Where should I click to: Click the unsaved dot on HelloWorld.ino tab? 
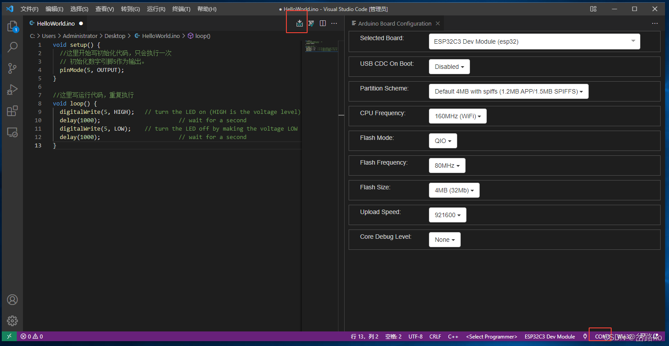pyautogui.click(x=81, y=23)
